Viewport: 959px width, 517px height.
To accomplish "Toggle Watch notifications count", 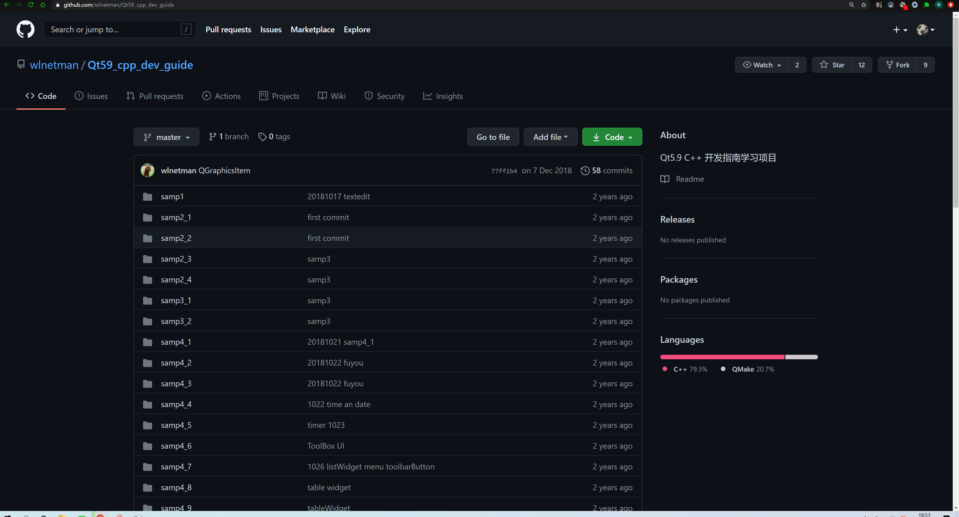I will click(x=797, y=64).
